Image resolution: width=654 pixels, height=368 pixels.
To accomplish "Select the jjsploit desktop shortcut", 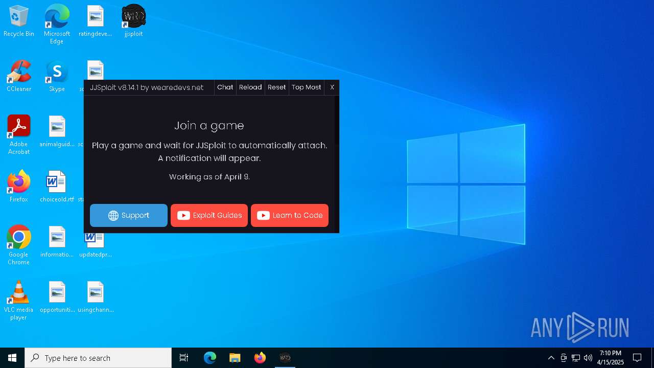I will click(x=133, y=21).
